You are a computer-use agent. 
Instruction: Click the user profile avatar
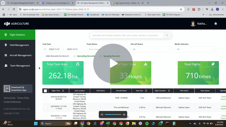(193, 24)
